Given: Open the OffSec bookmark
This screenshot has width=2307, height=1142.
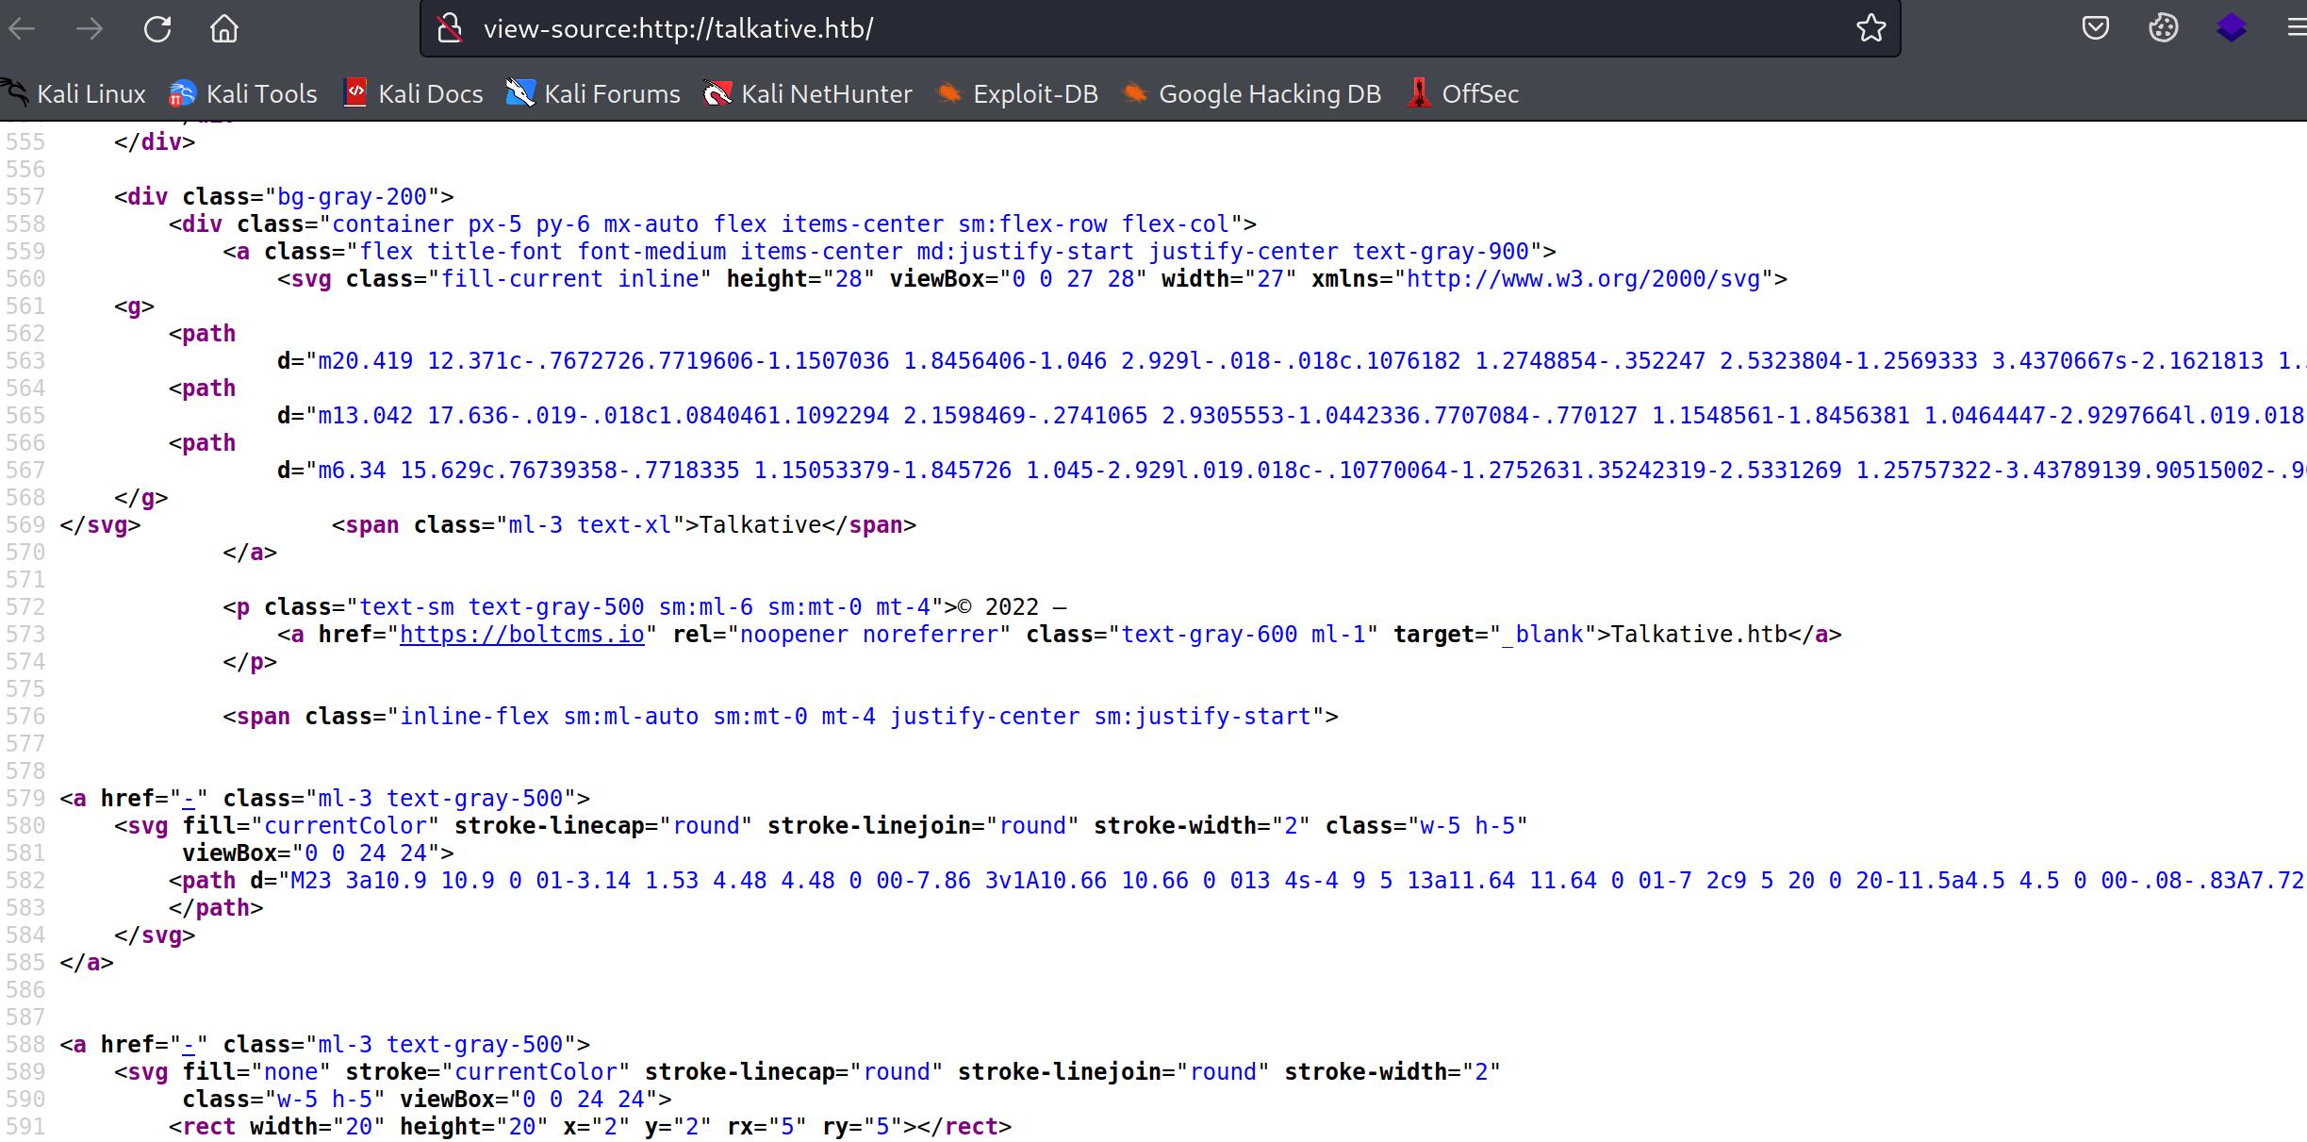Looking at the screenshot, I should [x=1463, y=94].
